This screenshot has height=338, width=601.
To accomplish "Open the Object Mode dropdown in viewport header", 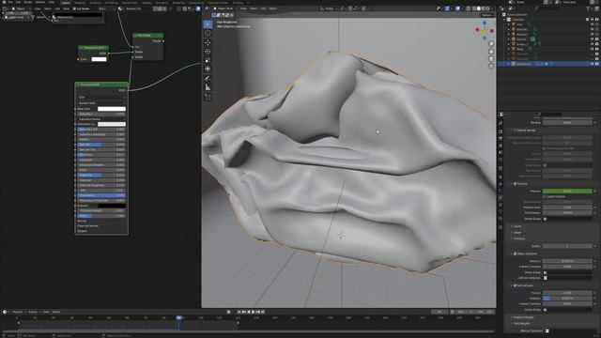I will tap(225, 8).
